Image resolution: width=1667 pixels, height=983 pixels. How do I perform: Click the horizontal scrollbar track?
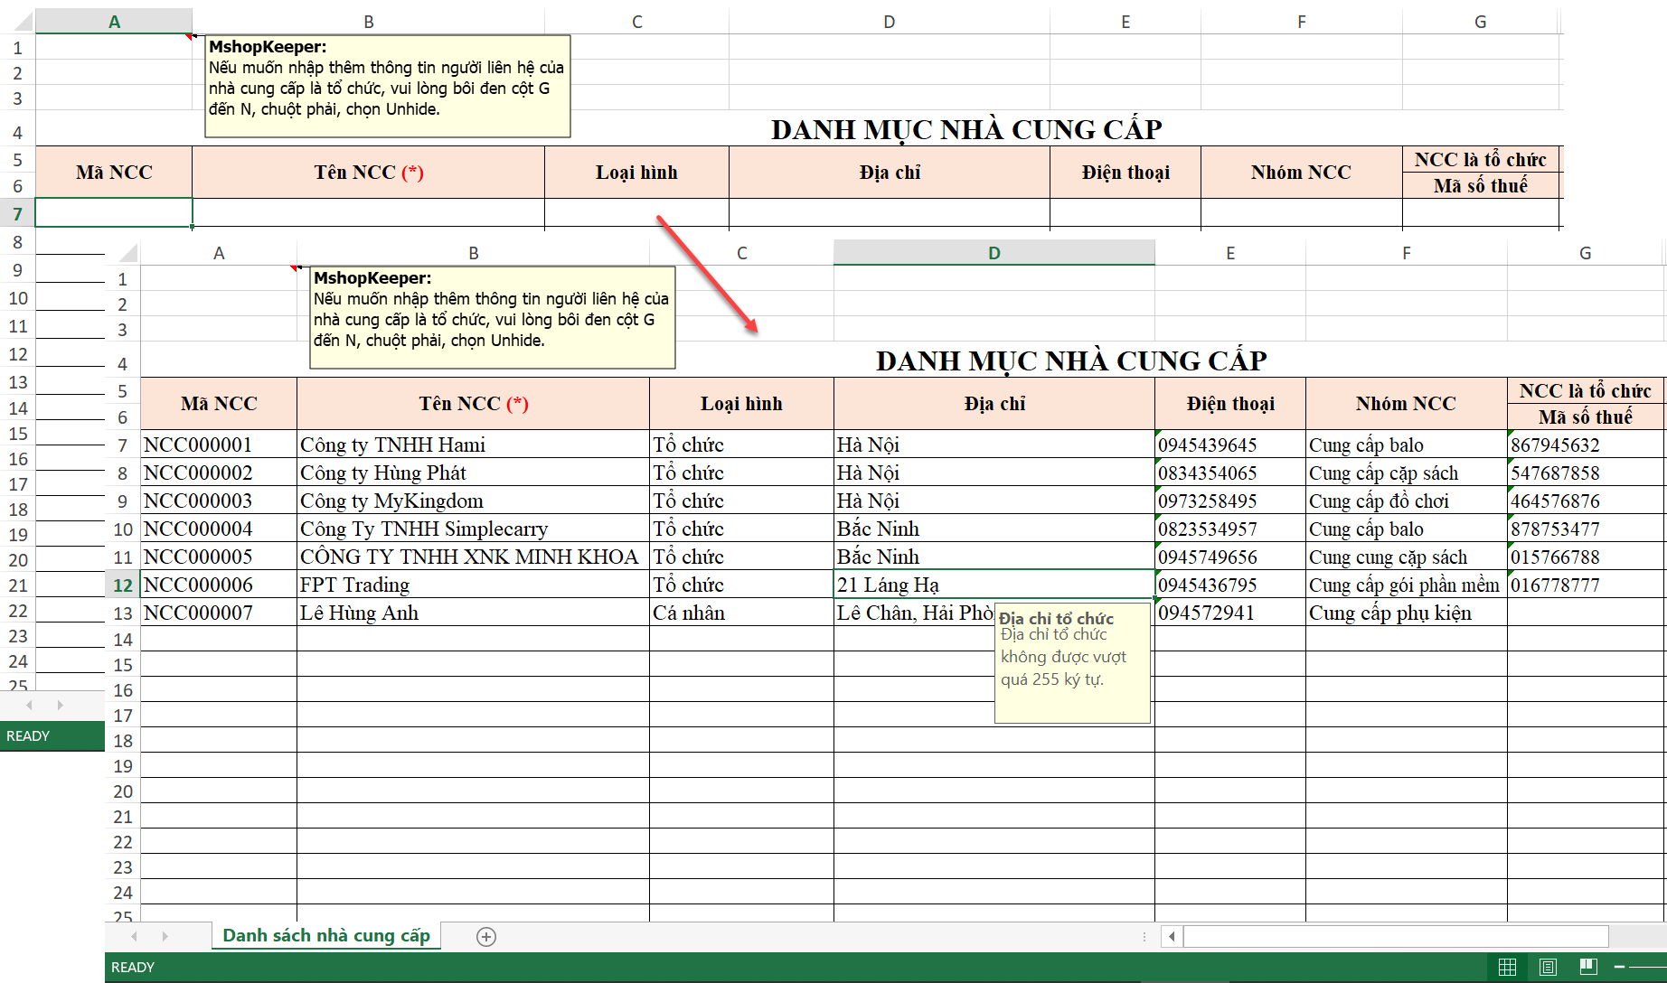[x=1395, y=936]
